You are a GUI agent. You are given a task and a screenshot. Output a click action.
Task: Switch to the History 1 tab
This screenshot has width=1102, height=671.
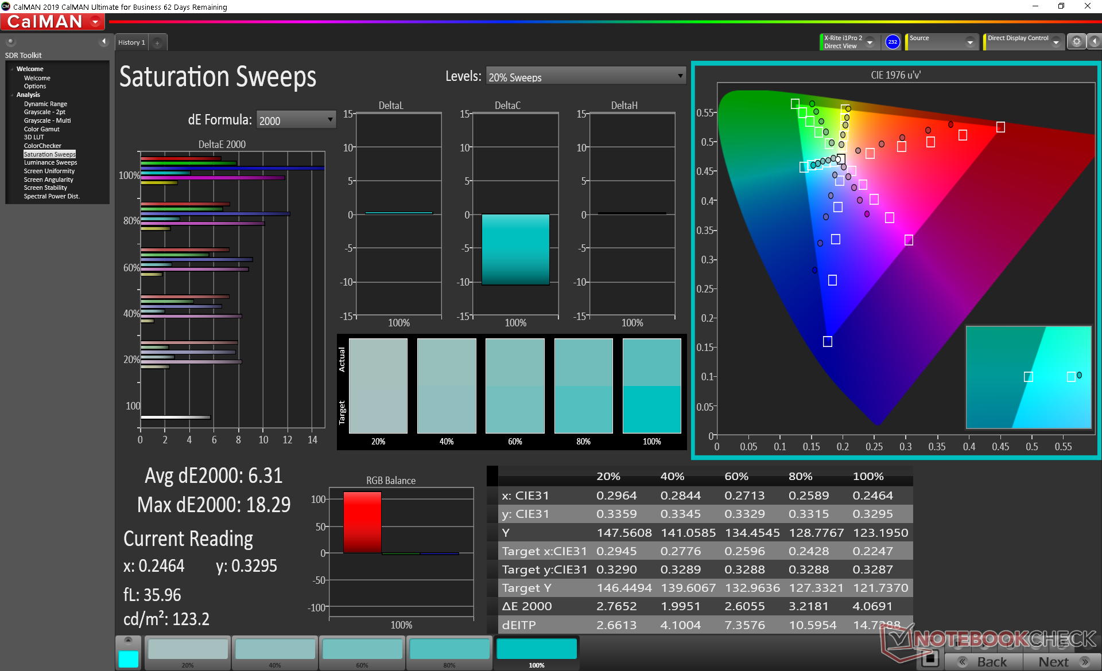(x=131, y=42)
